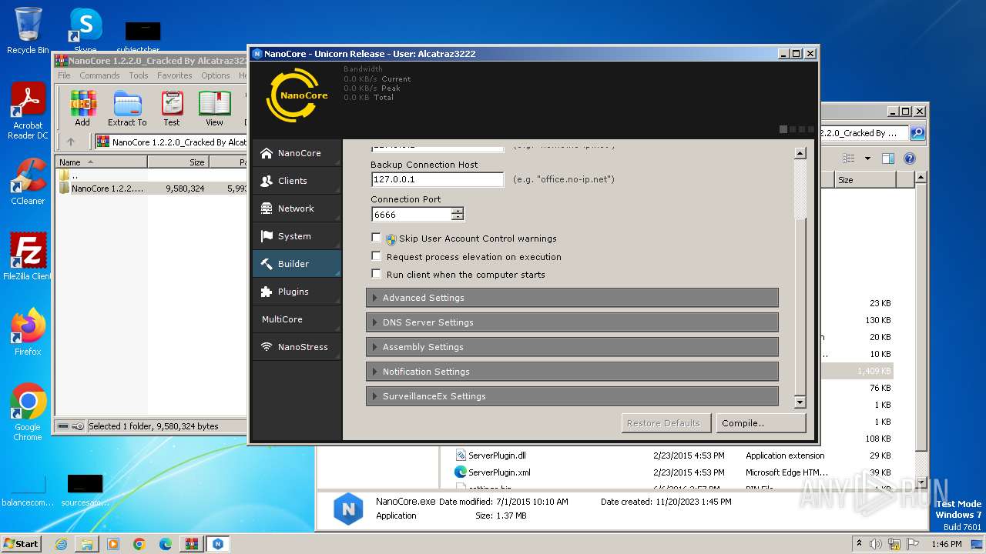
Task: Tick Request process elevation on execution
Action: 376,255
